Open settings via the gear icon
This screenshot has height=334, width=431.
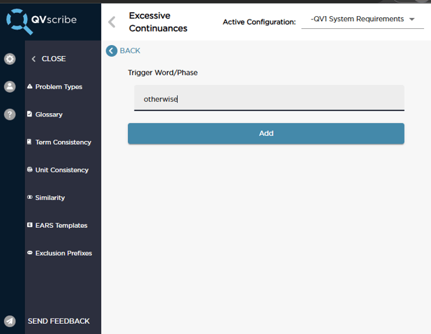point(10,59)
